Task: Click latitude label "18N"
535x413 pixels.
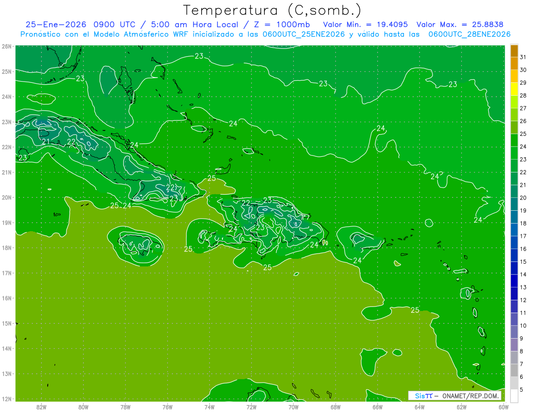Action: 6,248
